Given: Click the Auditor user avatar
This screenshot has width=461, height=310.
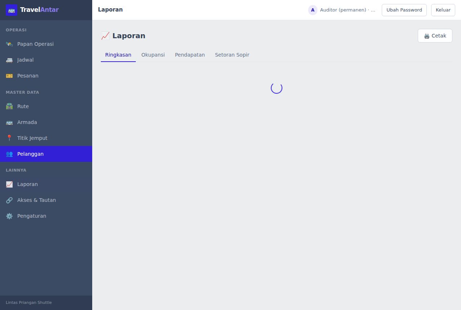Looking at the screenshot, I should (313, 10).
